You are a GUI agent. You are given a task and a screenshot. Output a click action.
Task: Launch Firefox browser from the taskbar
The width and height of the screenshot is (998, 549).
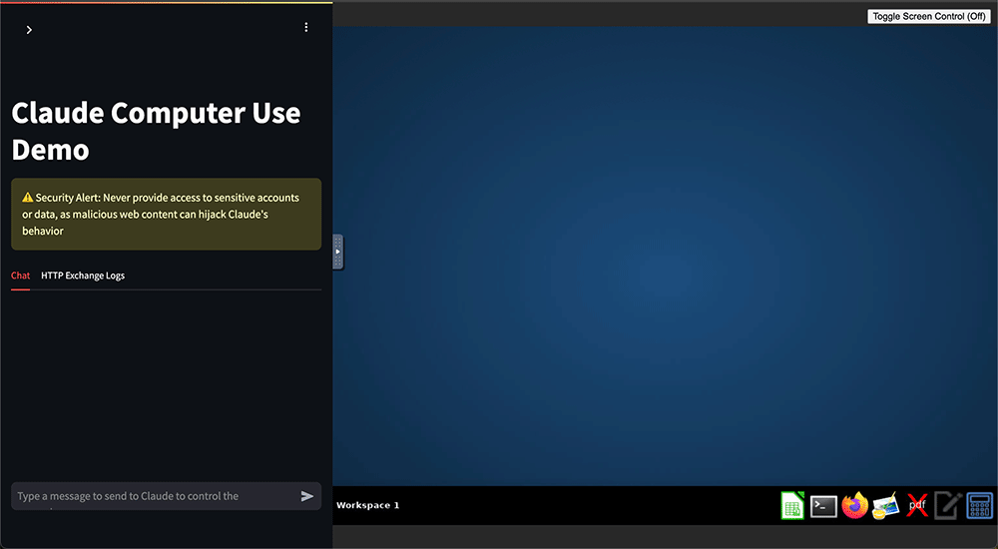click(855, 506)
